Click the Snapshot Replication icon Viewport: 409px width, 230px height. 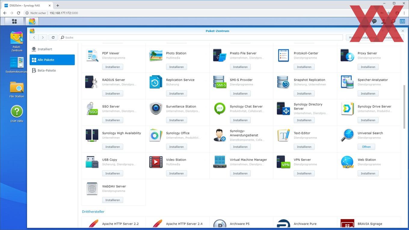283,82
